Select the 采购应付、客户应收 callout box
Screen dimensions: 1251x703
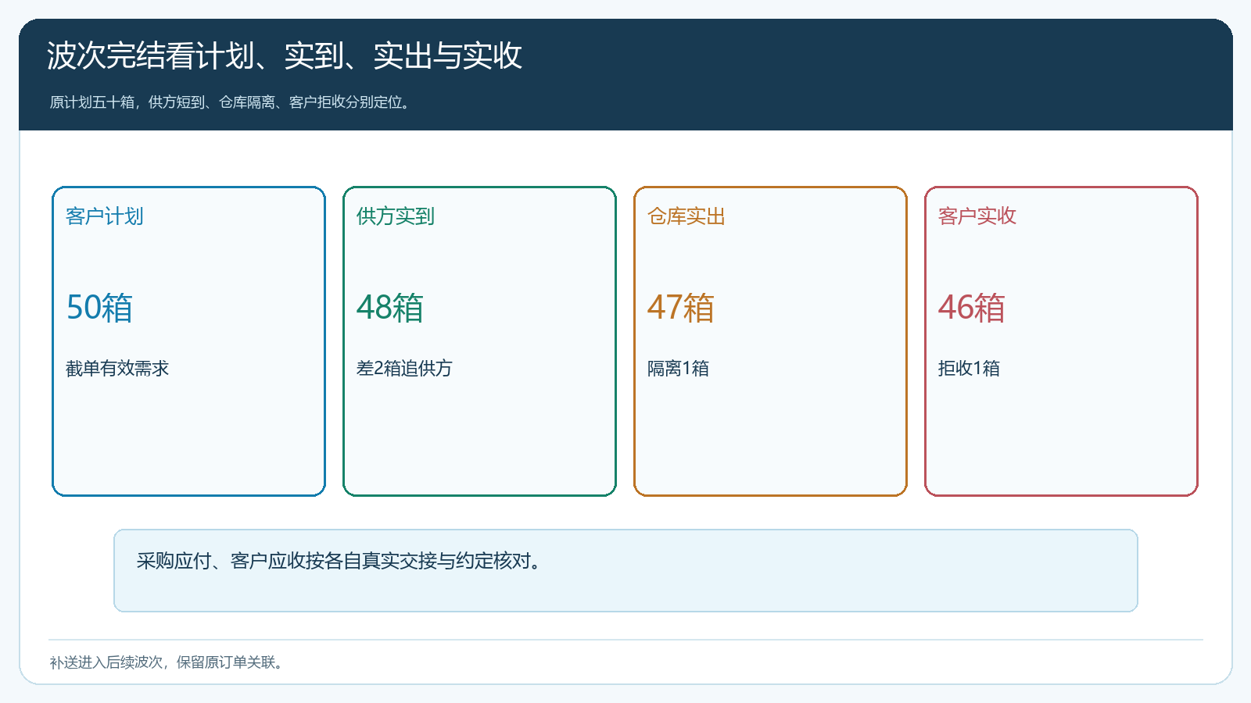(625, 571)
